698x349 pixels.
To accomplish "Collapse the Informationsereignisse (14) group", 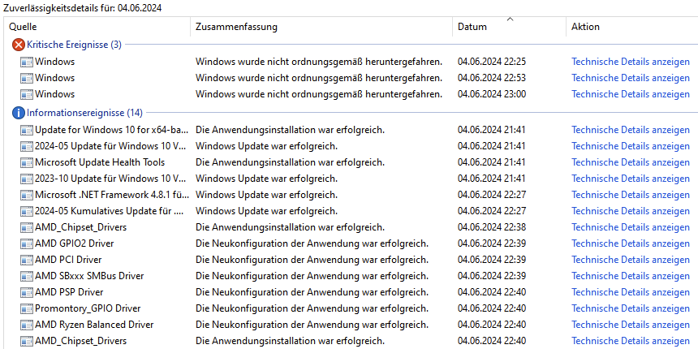I will 84,113.
